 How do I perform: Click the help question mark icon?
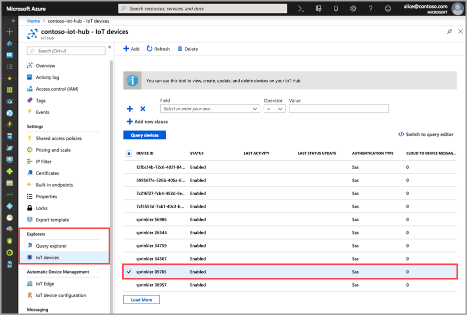click(x=370, y=8)
